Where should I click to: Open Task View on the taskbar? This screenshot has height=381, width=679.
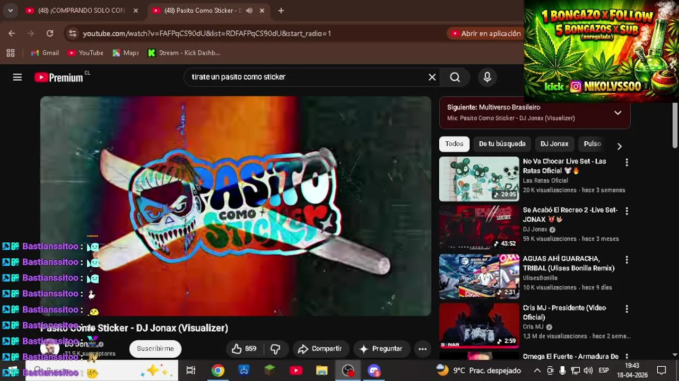[x=190, y=370]
